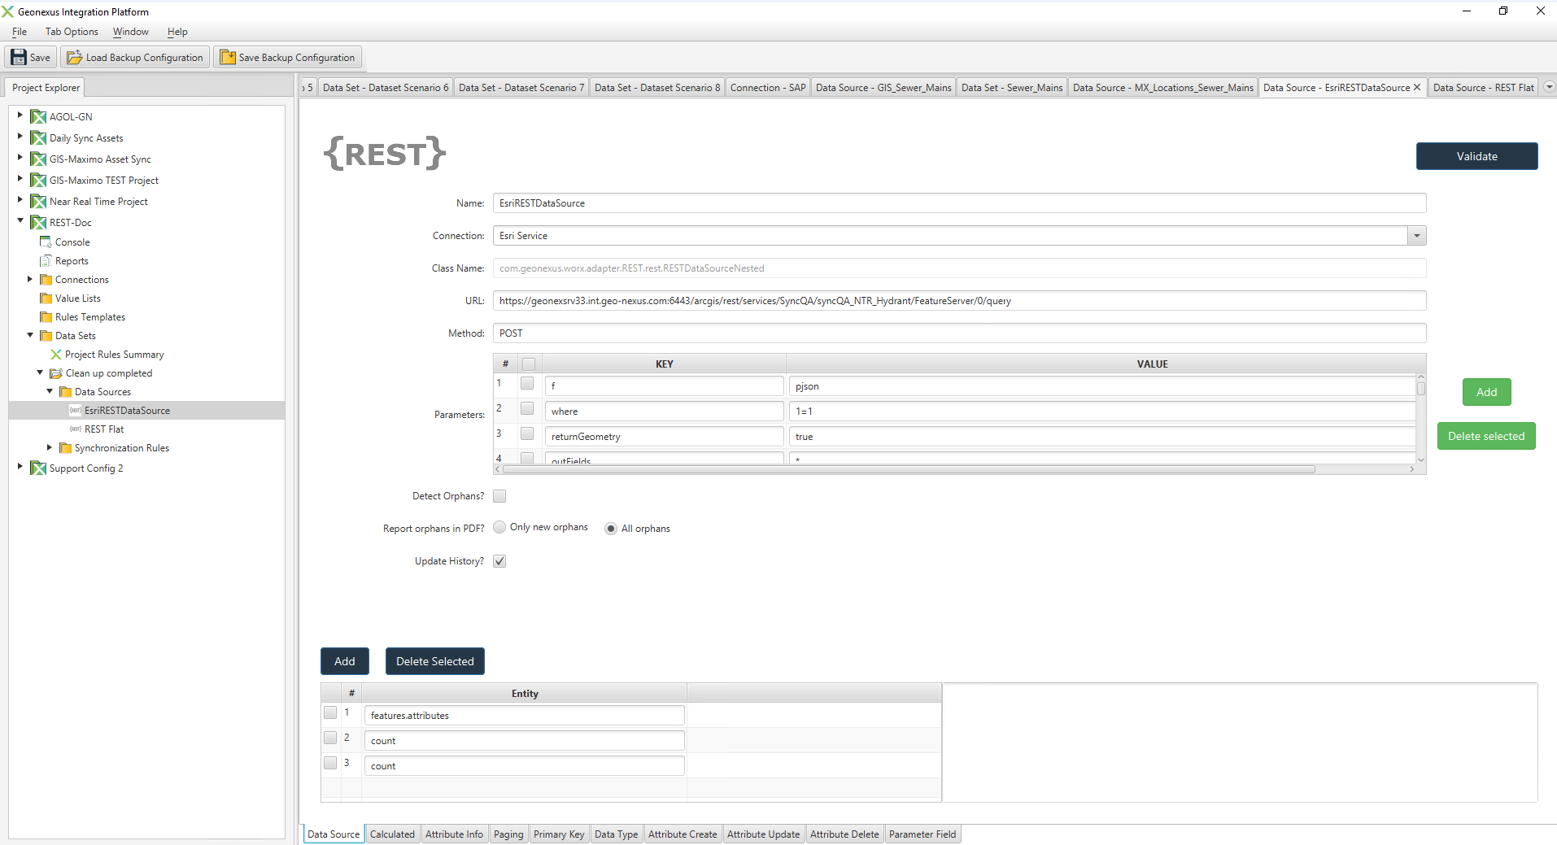This screenshot has height=845, width=1557.
Task: Select the Daily Sync Assets project icon
Action: (x=38, y=138)
